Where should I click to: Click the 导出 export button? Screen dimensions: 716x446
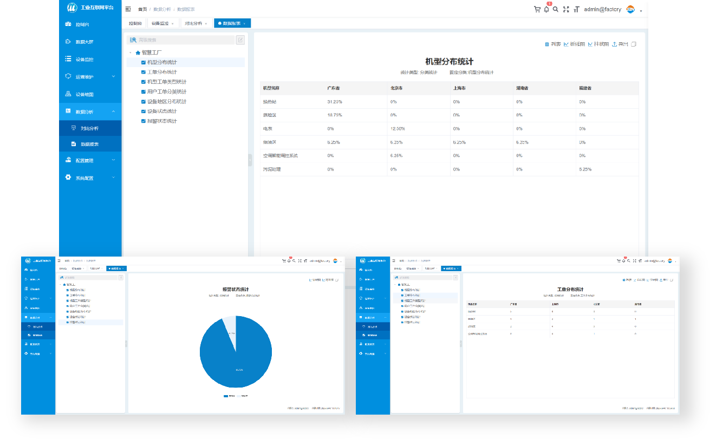coord(620,44)
